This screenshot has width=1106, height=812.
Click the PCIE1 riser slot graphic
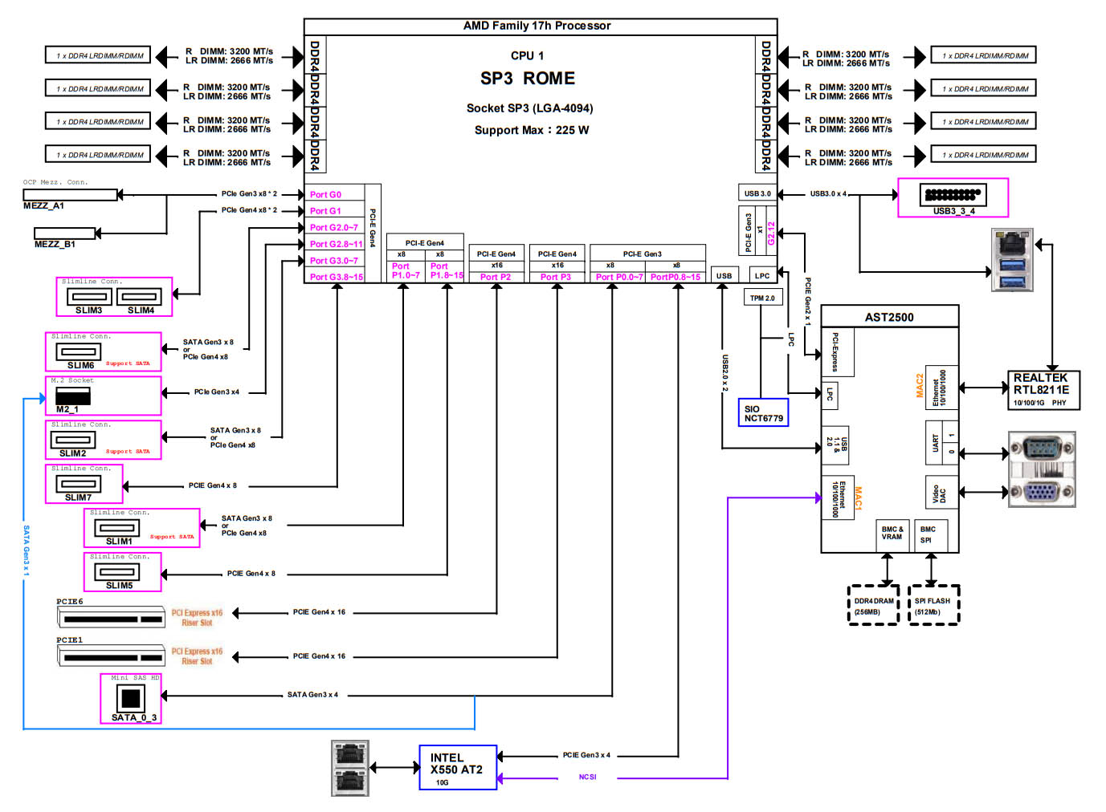112,656
